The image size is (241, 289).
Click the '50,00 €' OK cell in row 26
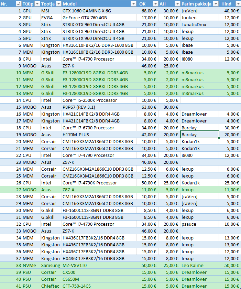pos(147,183)
